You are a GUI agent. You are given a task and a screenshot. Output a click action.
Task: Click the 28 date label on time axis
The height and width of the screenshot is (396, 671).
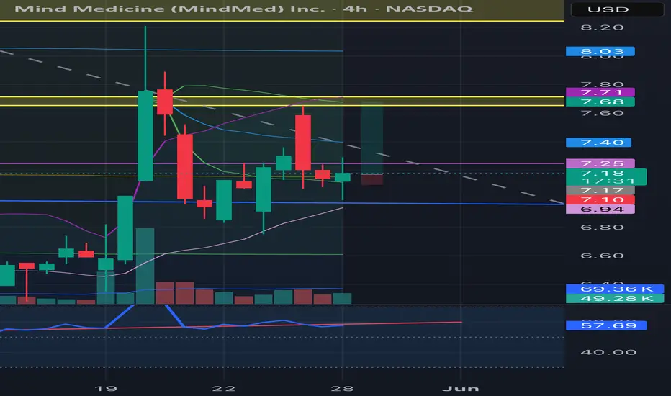tap(342, 388)
